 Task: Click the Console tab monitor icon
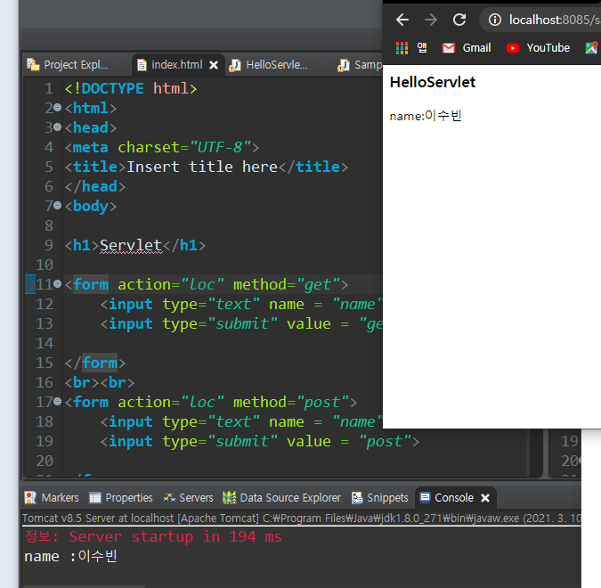(425, 497)
